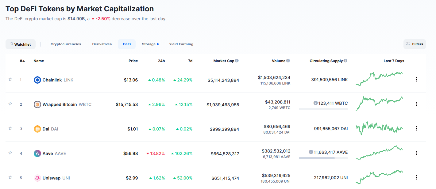The width and height of the screenshot is (436, 189).
Task: Click Chainlink's seven-day sparkline chart
Action: coord(379,79)
